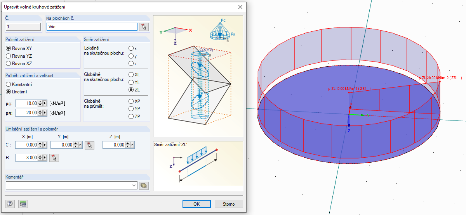
Task: Select global direction 'ZL' radio
Action: point(131,90)
